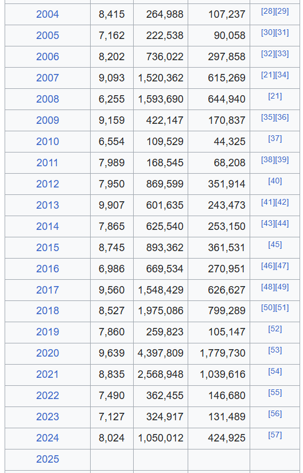Click the 1,039,616 cell in 2021 row

point(219,374)
